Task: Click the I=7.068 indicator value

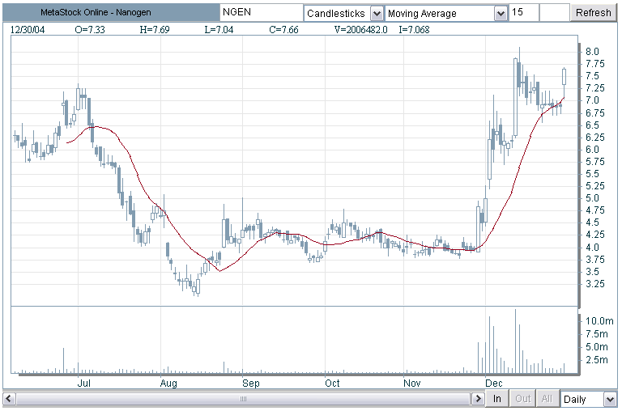Action: [x=414, y=30]
